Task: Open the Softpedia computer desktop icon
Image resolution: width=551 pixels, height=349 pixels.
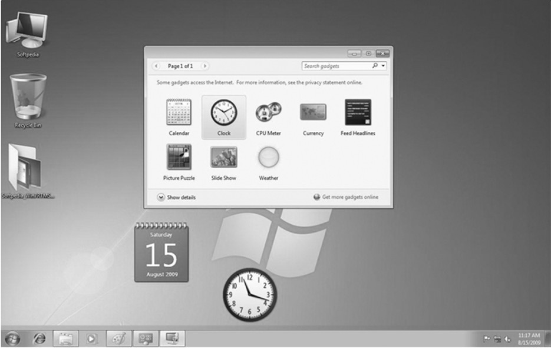Action: (x=28, y=34)
